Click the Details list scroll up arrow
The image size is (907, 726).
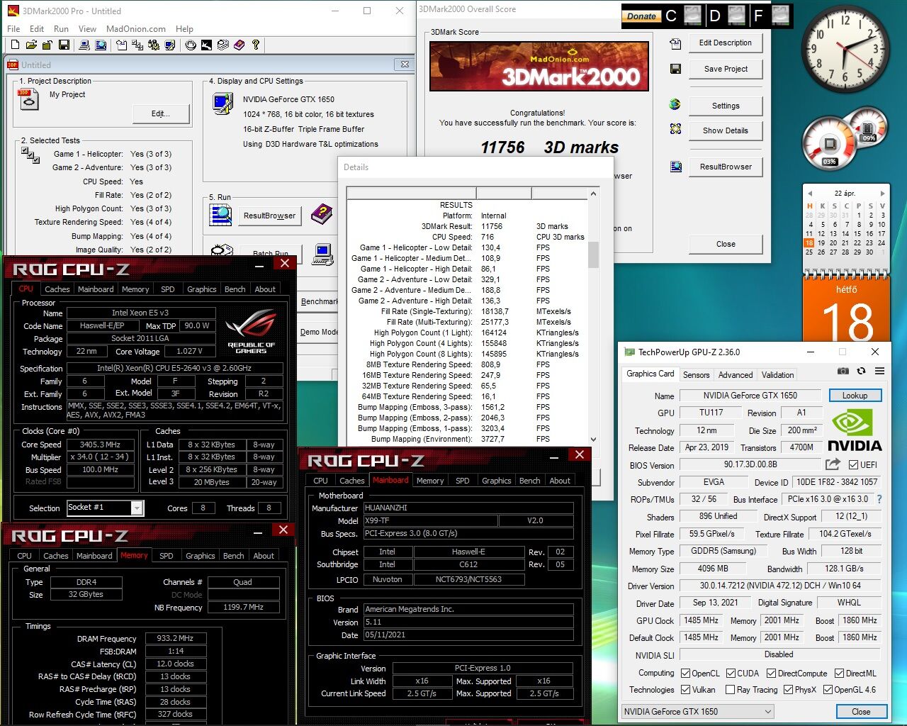tap(593, 194)
